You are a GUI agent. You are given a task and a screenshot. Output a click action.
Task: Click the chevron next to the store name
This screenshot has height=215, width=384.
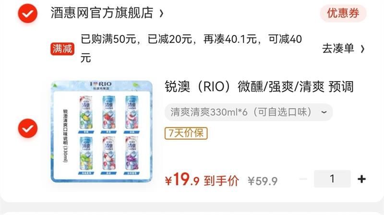pos(161,13)
